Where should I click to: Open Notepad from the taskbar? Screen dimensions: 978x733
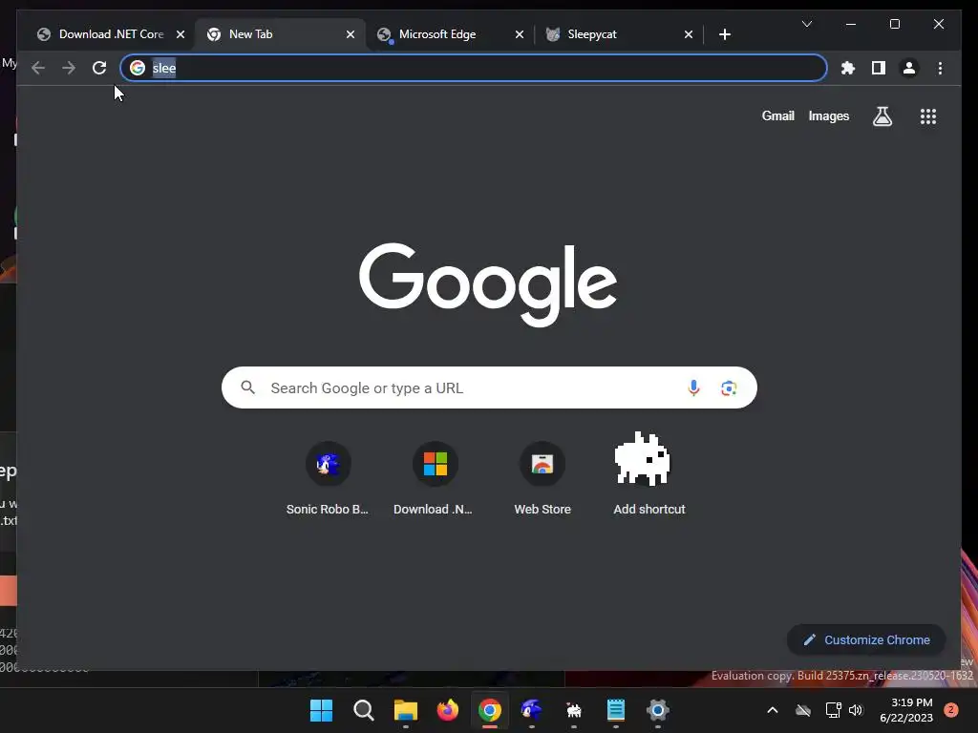[616, 710]
